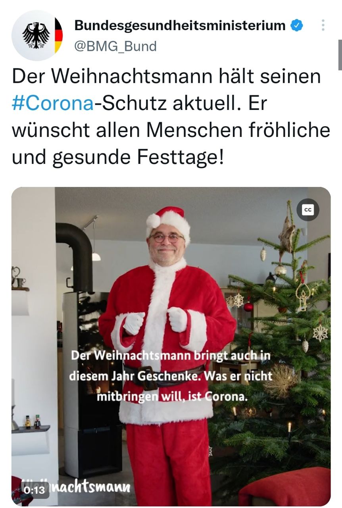The image size is (342, 508).
Task: Click the subtitle line 'mitbringen will, ist Corona.'
Action: pos(172,397)
